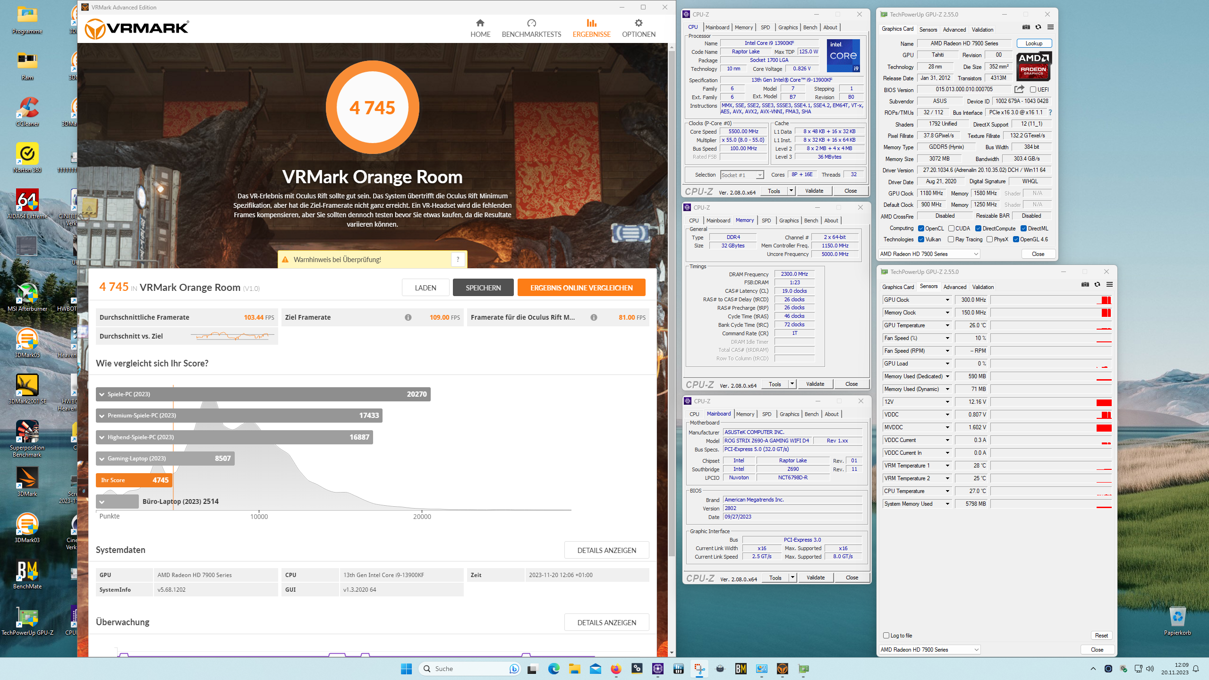Switch to Bench tab in top CPU-Z
Screen dimensions: 1209x680
810,27
